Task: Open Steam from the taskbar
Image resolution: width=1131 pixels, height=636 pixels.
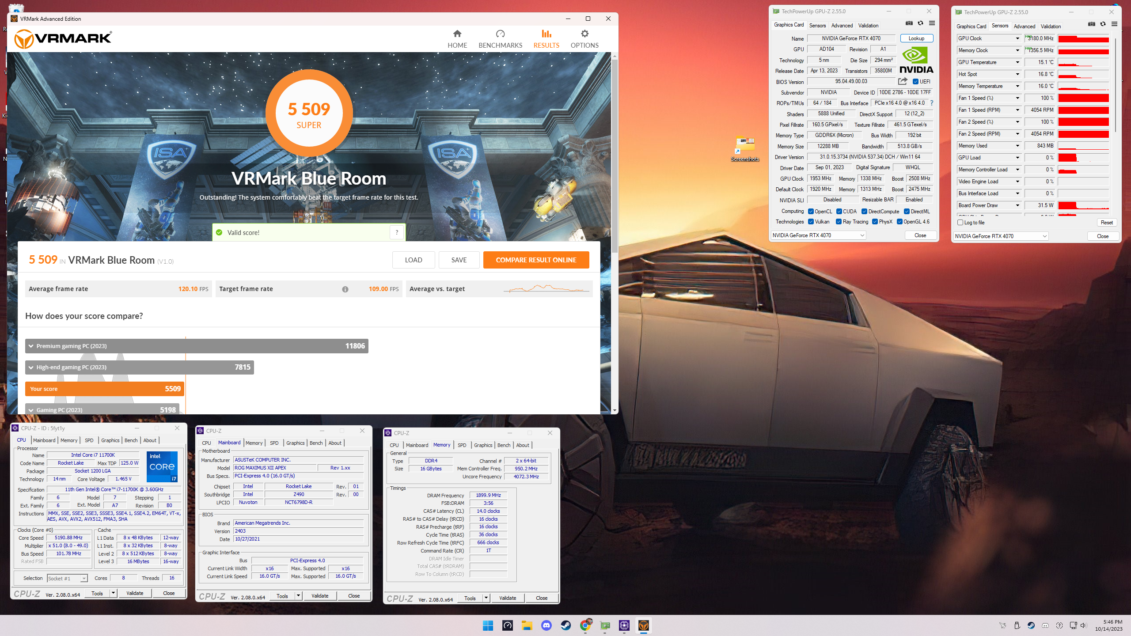Action: pyautogui.click(x=565, y=625)
